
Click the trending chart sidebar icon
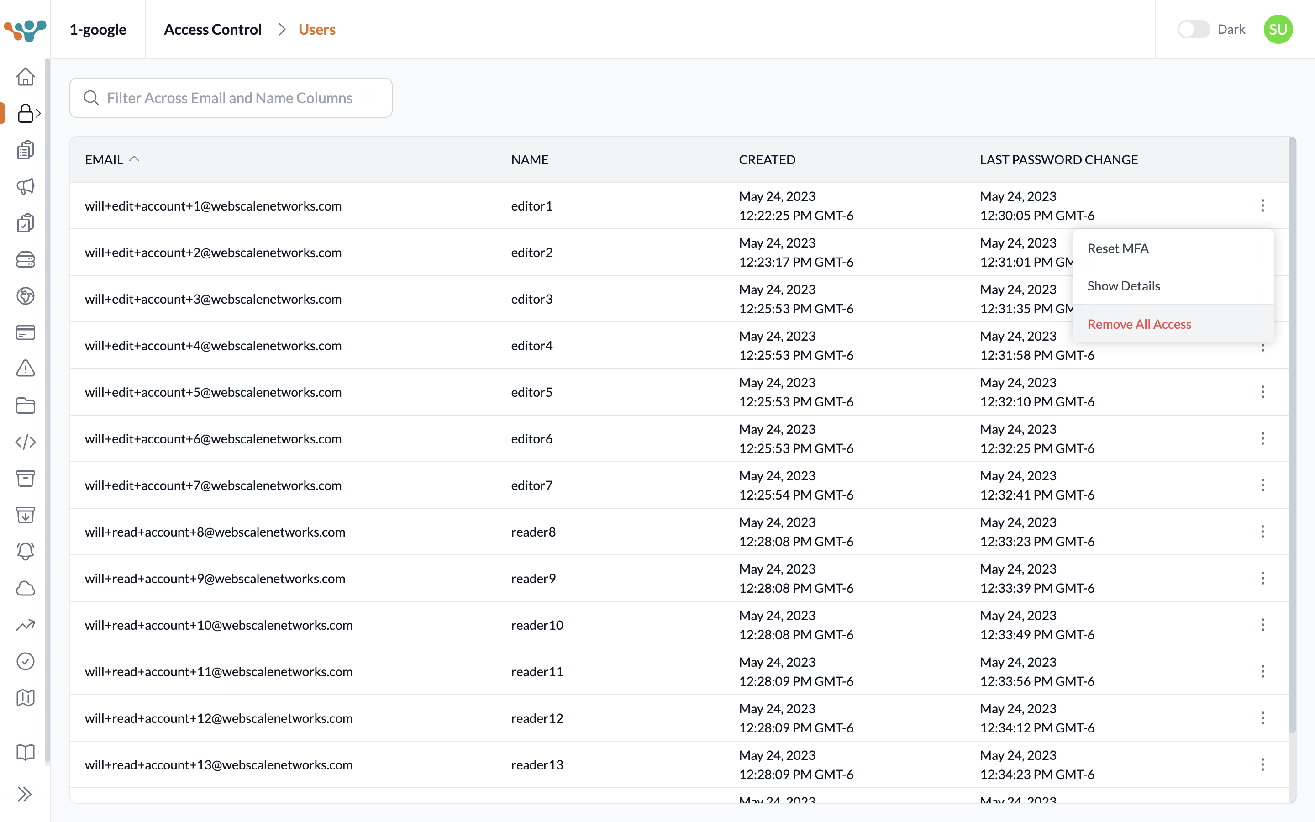25,625
